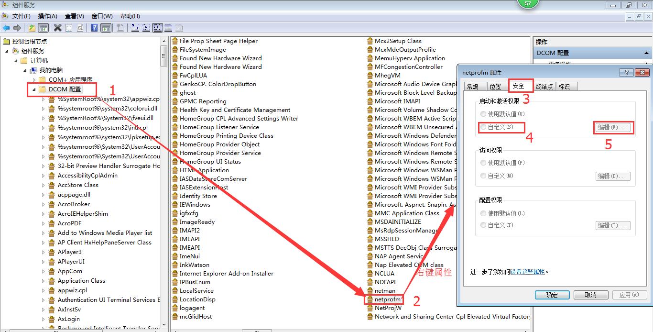Collapse the DCOM 配置 tree node

(34, 89)
